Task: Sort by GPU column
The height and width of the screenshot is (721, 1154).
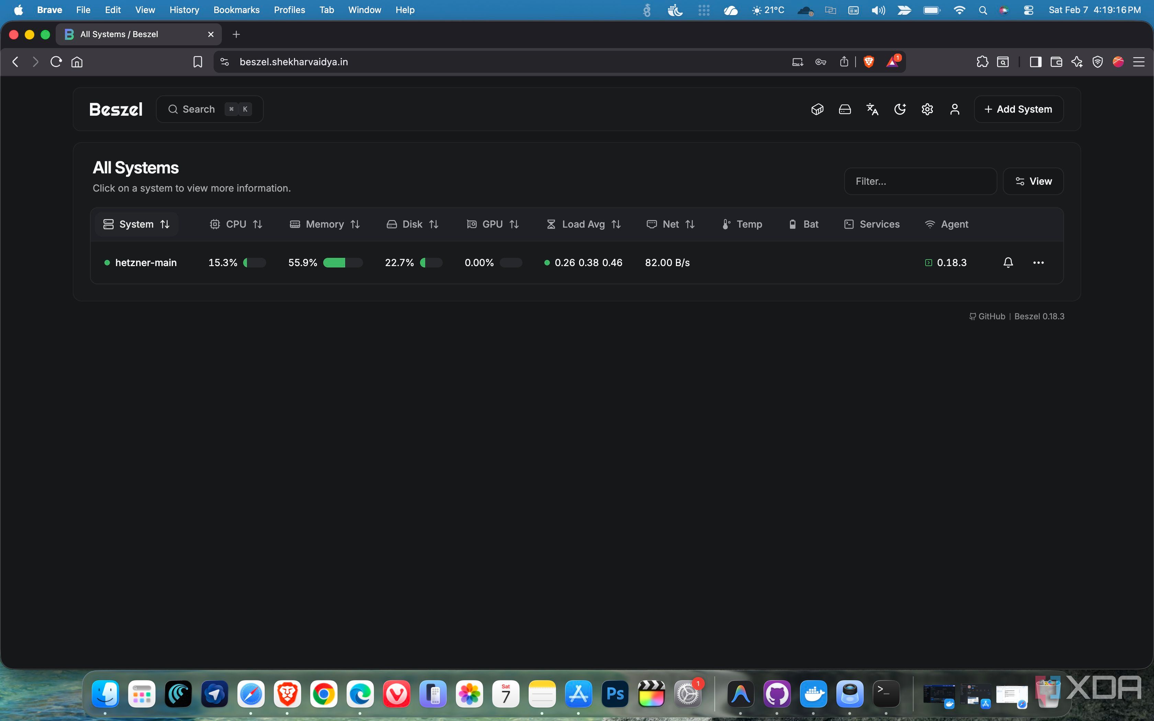Action: click(493, 224)
